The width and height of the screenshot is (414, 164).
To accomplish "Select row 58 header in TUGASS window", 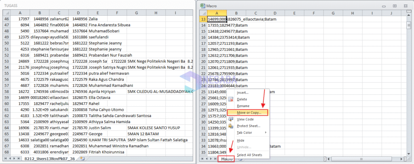I will pos(6,91).
